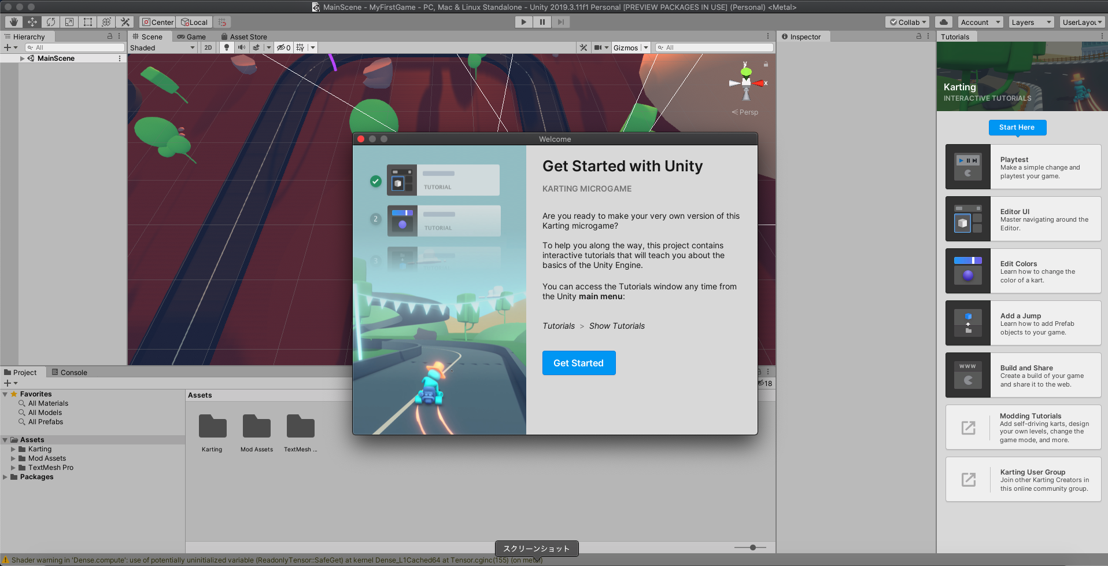Open the Karting User Group link
Screen dimensions: 1108x566
coord(1023,479)
